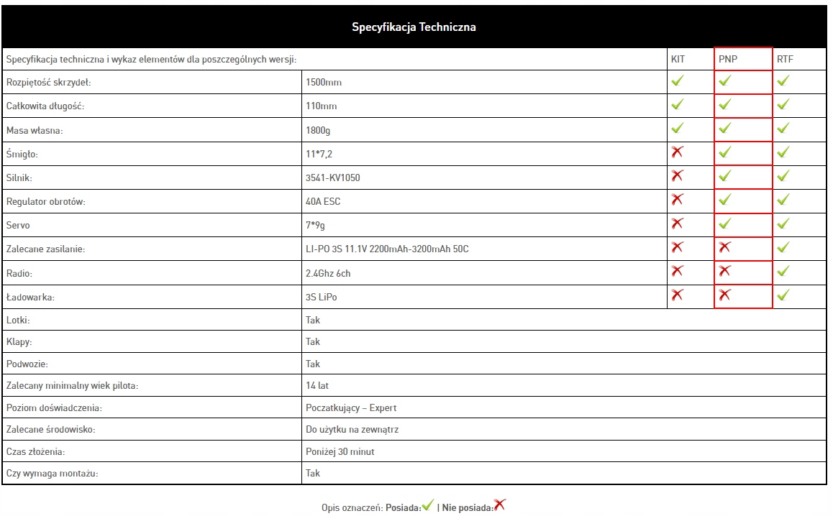Click the LI-PO 3S 11.1V battery value
833x516 pixels.
(x=388, y=249)
